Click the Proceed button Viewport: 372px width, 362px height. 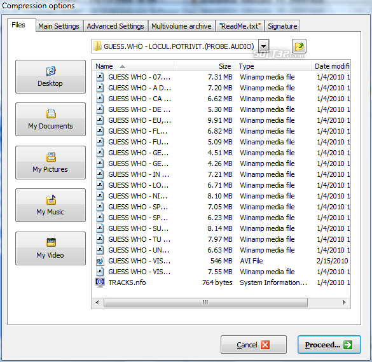(x=329, y=344)
